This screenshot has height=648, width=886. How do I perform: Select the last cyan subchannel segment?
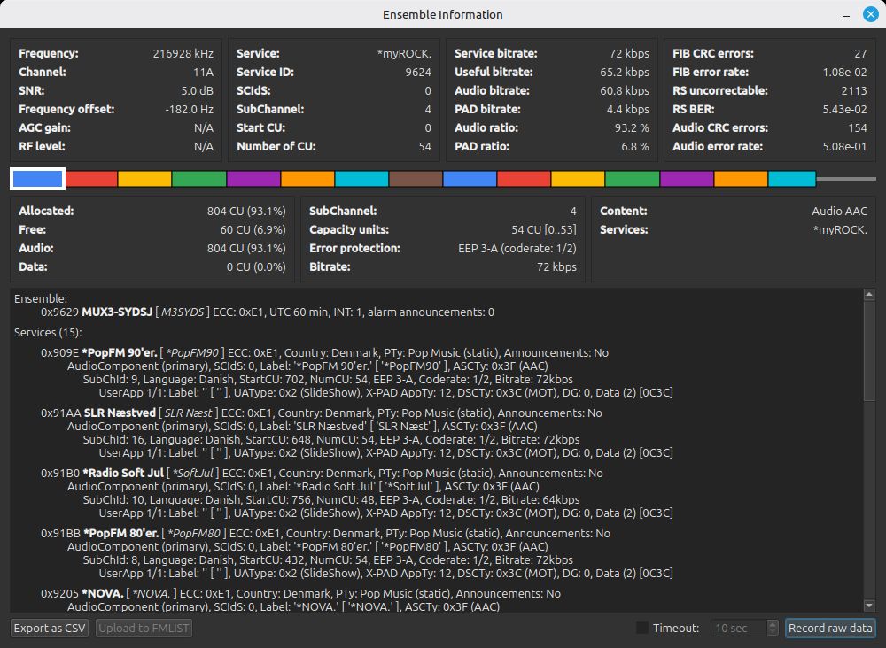[791, 179]
